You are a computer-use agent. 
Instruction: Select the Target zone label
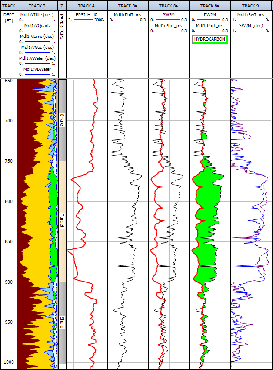click(62, 221)
